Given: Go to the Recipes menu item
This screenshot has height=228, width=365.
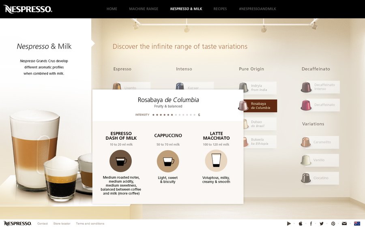Looking at the screenshot, I should click(220, 9).
